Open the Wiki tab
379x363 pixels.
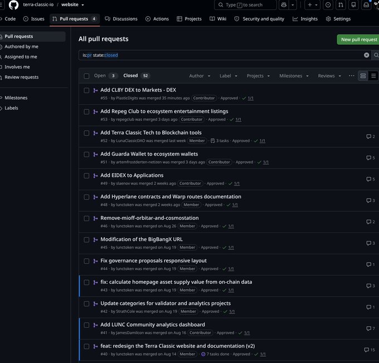click(218, 19)
